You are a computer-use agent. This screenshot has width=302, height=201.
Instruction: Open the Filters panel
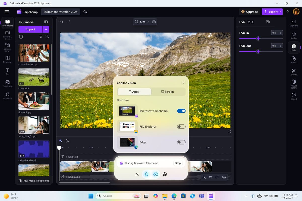click(293, 60)
